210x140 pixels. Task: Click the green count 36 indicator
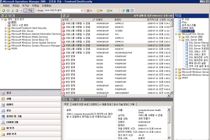coord(110,11)
